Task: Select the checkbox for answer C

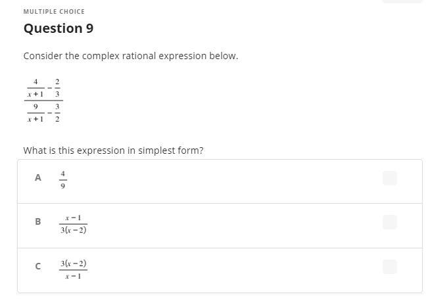Action: pos(389,266)
